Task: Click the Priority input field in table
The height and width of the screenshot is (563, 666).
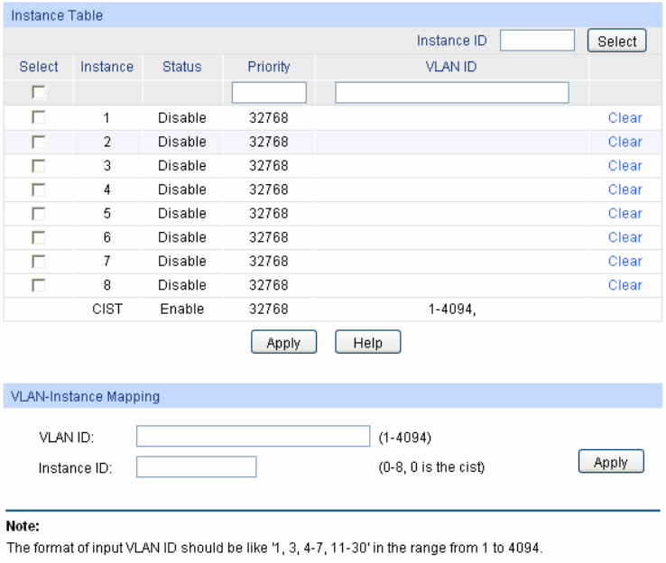Action: [269, 92]
